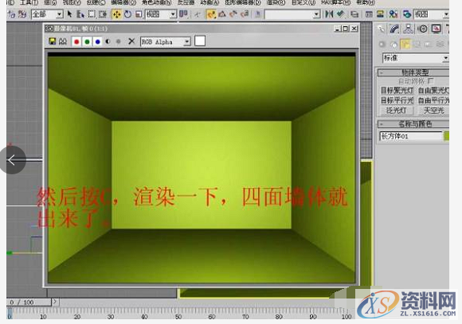Click the Align tool icon
The width and height of the screenshot is (462, 324).
click(x=341, y=14)
